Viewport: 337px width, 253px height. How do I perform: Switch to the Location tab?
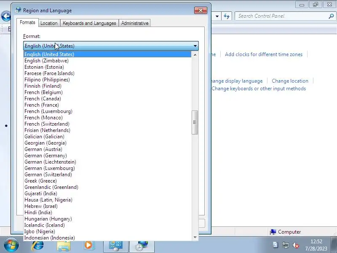pyautogui.click(x=49, y=23)
